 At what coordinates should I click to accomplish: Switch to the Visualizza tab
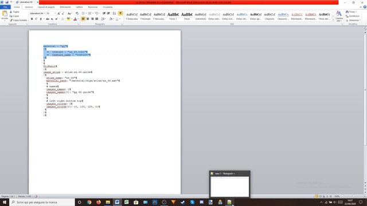pyautogui.click(x=107, y=7)
